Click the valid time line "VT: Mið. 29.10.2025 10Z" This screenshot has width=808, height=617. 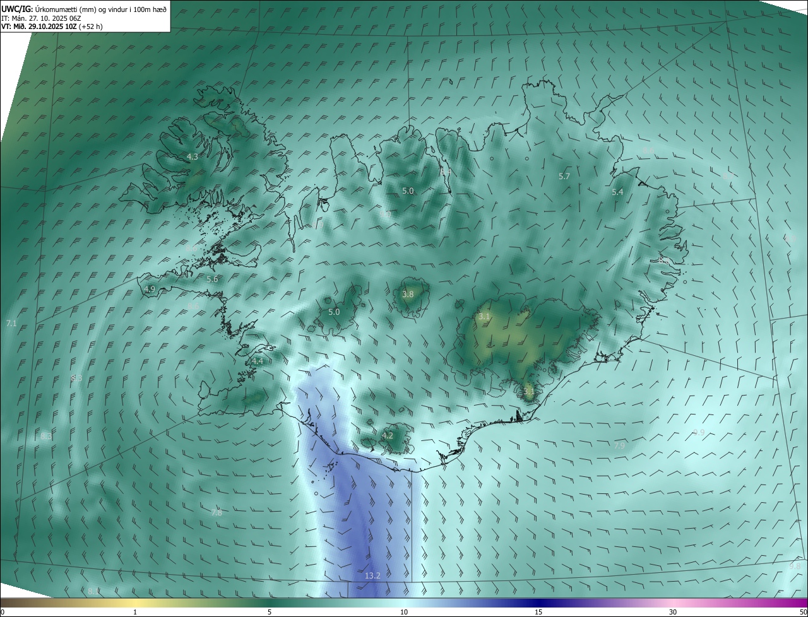52,26
